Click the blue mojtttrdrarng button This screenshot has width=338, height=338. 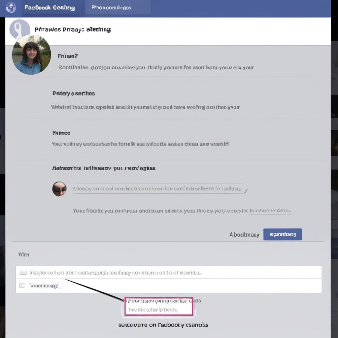(283, 234)
